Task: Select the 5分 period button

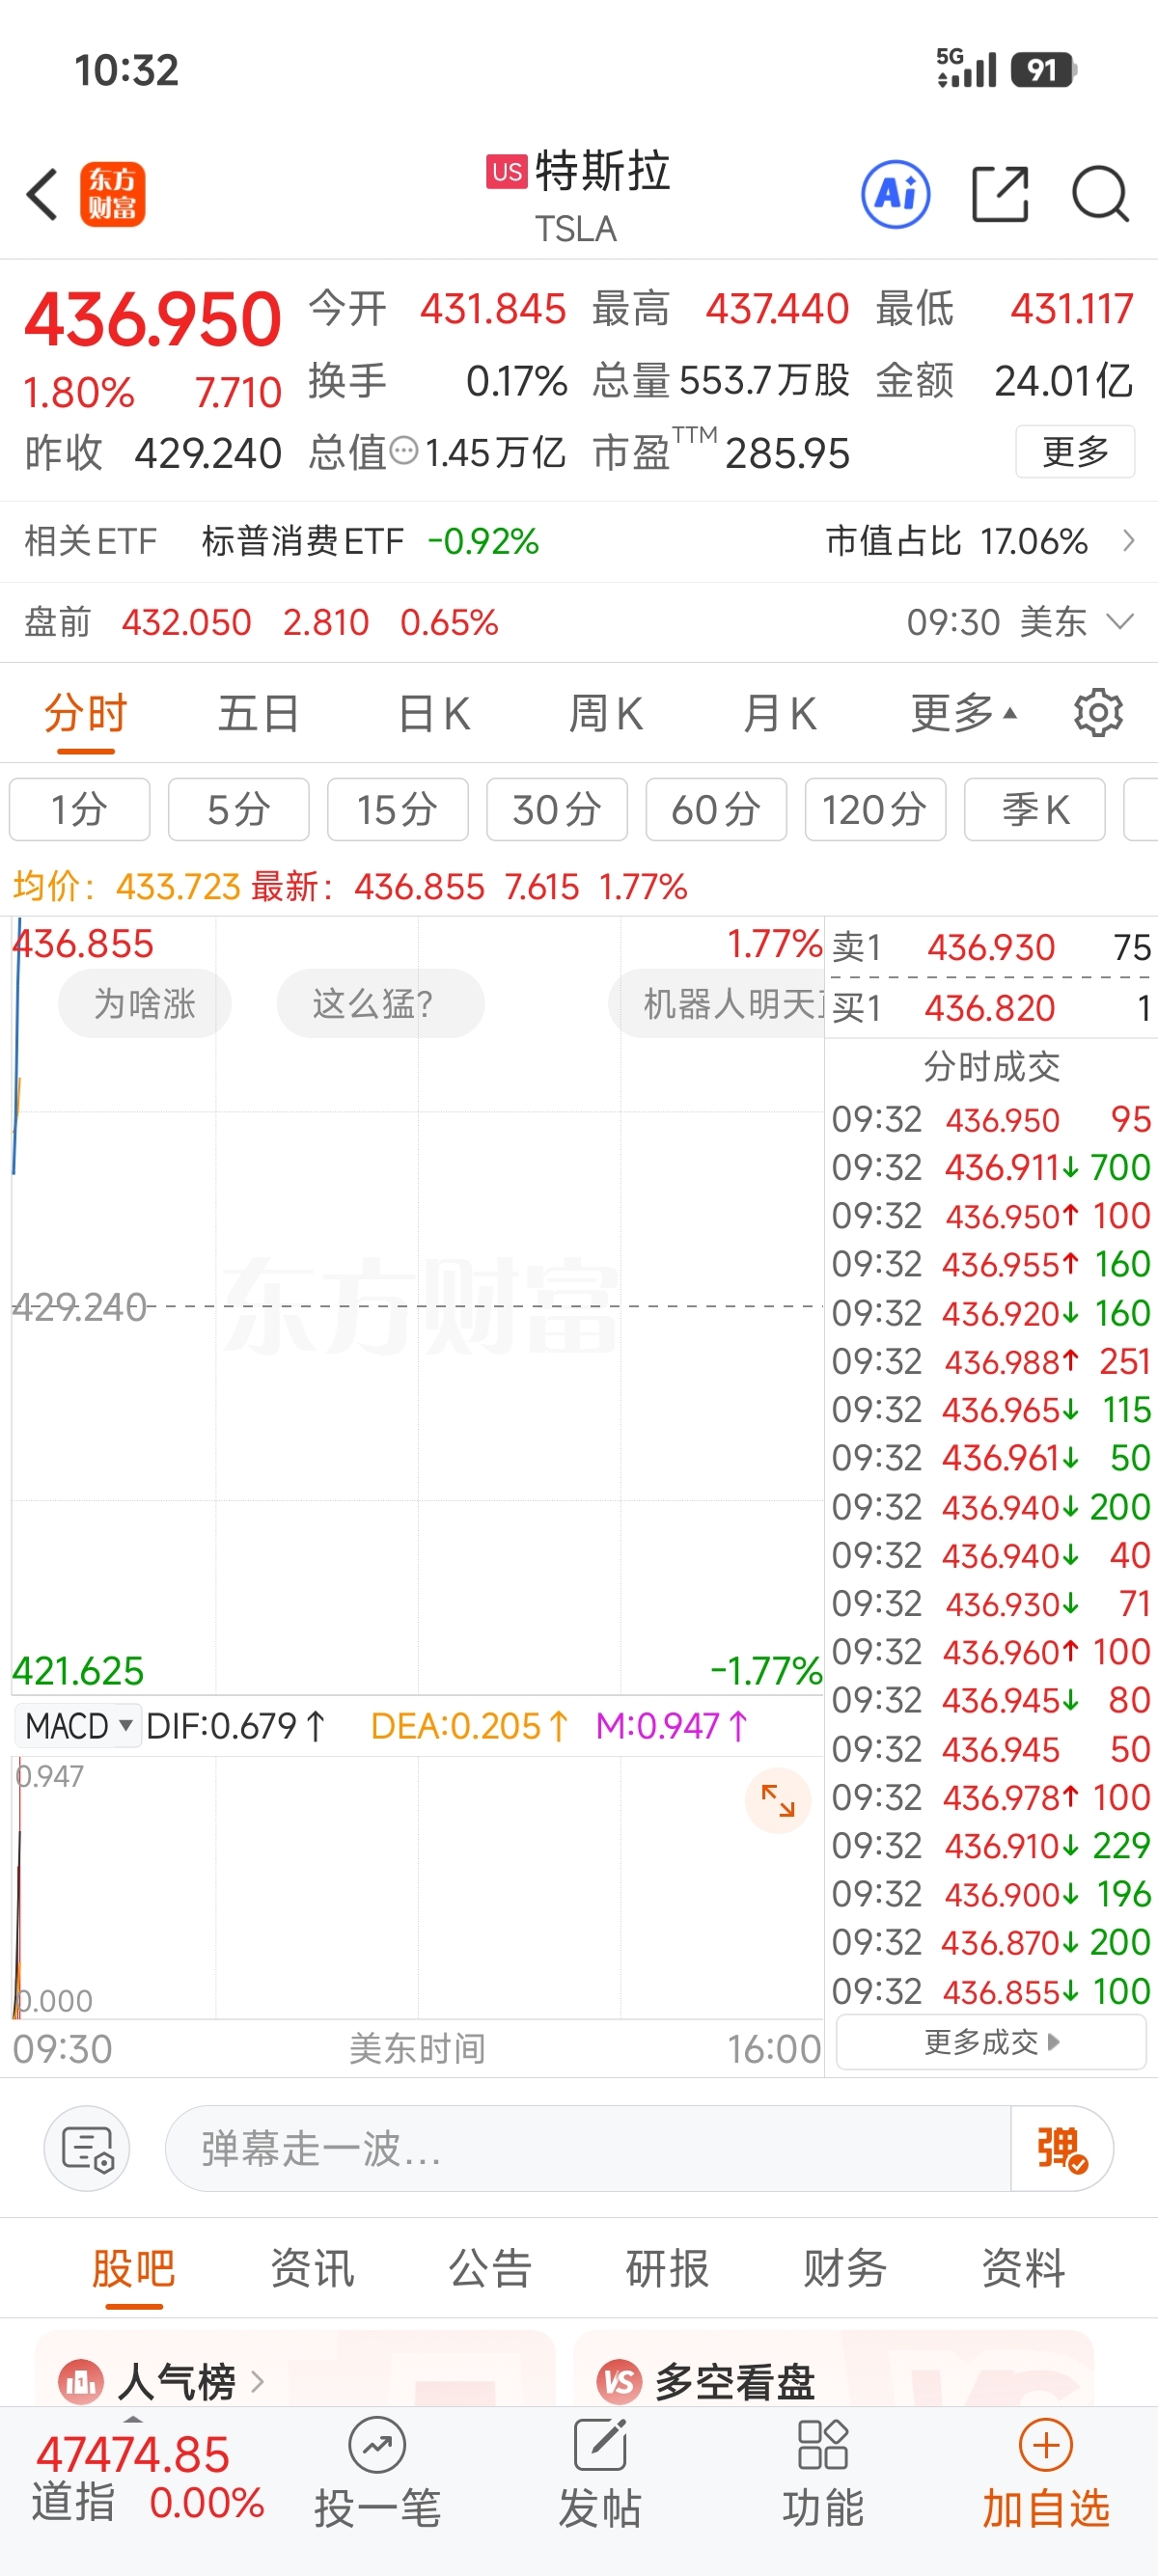Action: click(x=239, y=809)
